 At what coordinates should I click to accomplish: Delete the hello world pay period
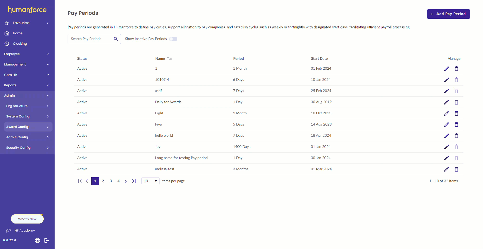[456, 136]
